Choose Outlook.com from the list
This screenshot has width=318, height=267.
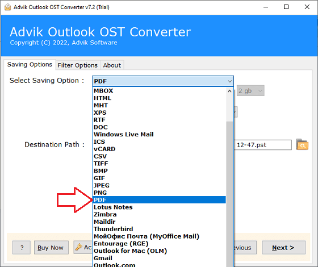tap(159, 265)
